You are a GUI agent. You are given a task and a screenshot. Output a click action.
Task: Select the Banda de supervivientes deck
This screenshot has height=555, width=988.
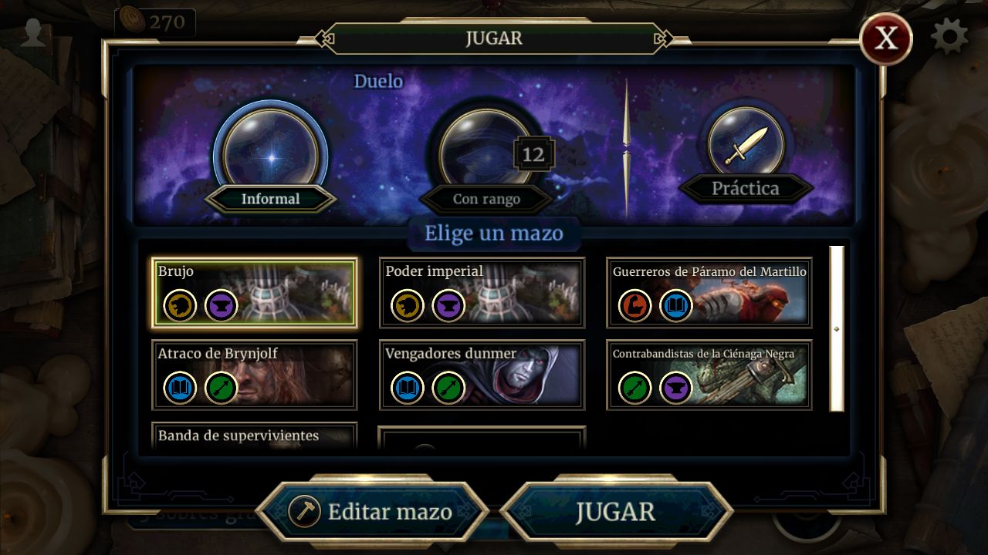[x=254, y=436]
